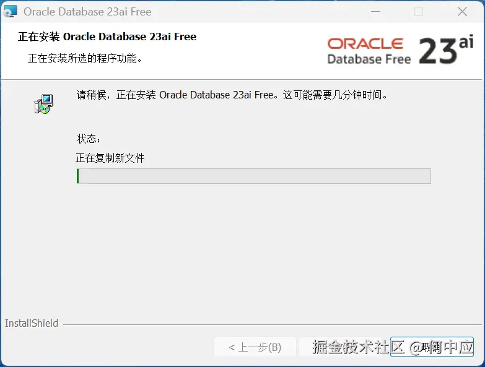Viewport: 485px width, 367px height.
Task: Click the 正在复制新文件 status text
Action: click(x=110, y=158)
